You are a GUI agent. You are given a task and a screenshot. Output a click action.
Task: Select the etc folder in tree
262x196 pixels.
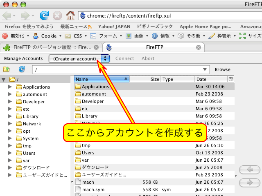coord(23,109)
